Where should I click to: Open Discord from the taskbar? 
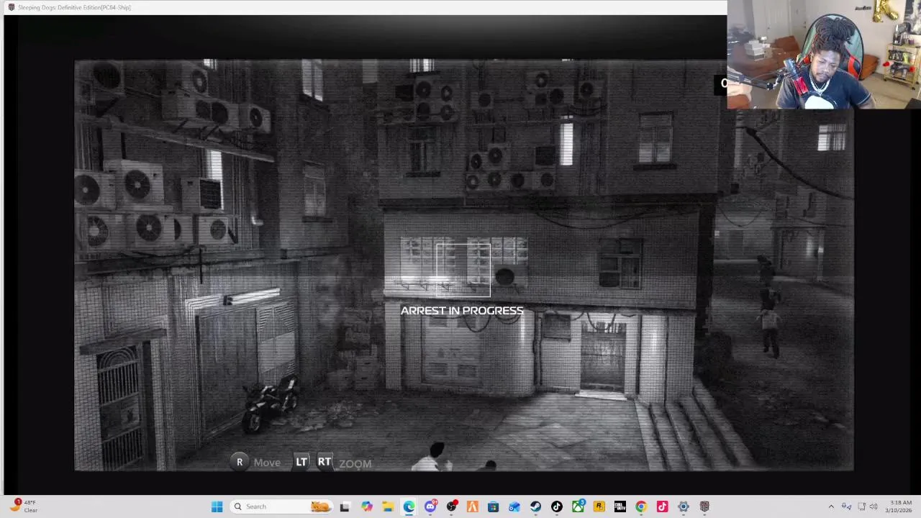tap(430, 506)
